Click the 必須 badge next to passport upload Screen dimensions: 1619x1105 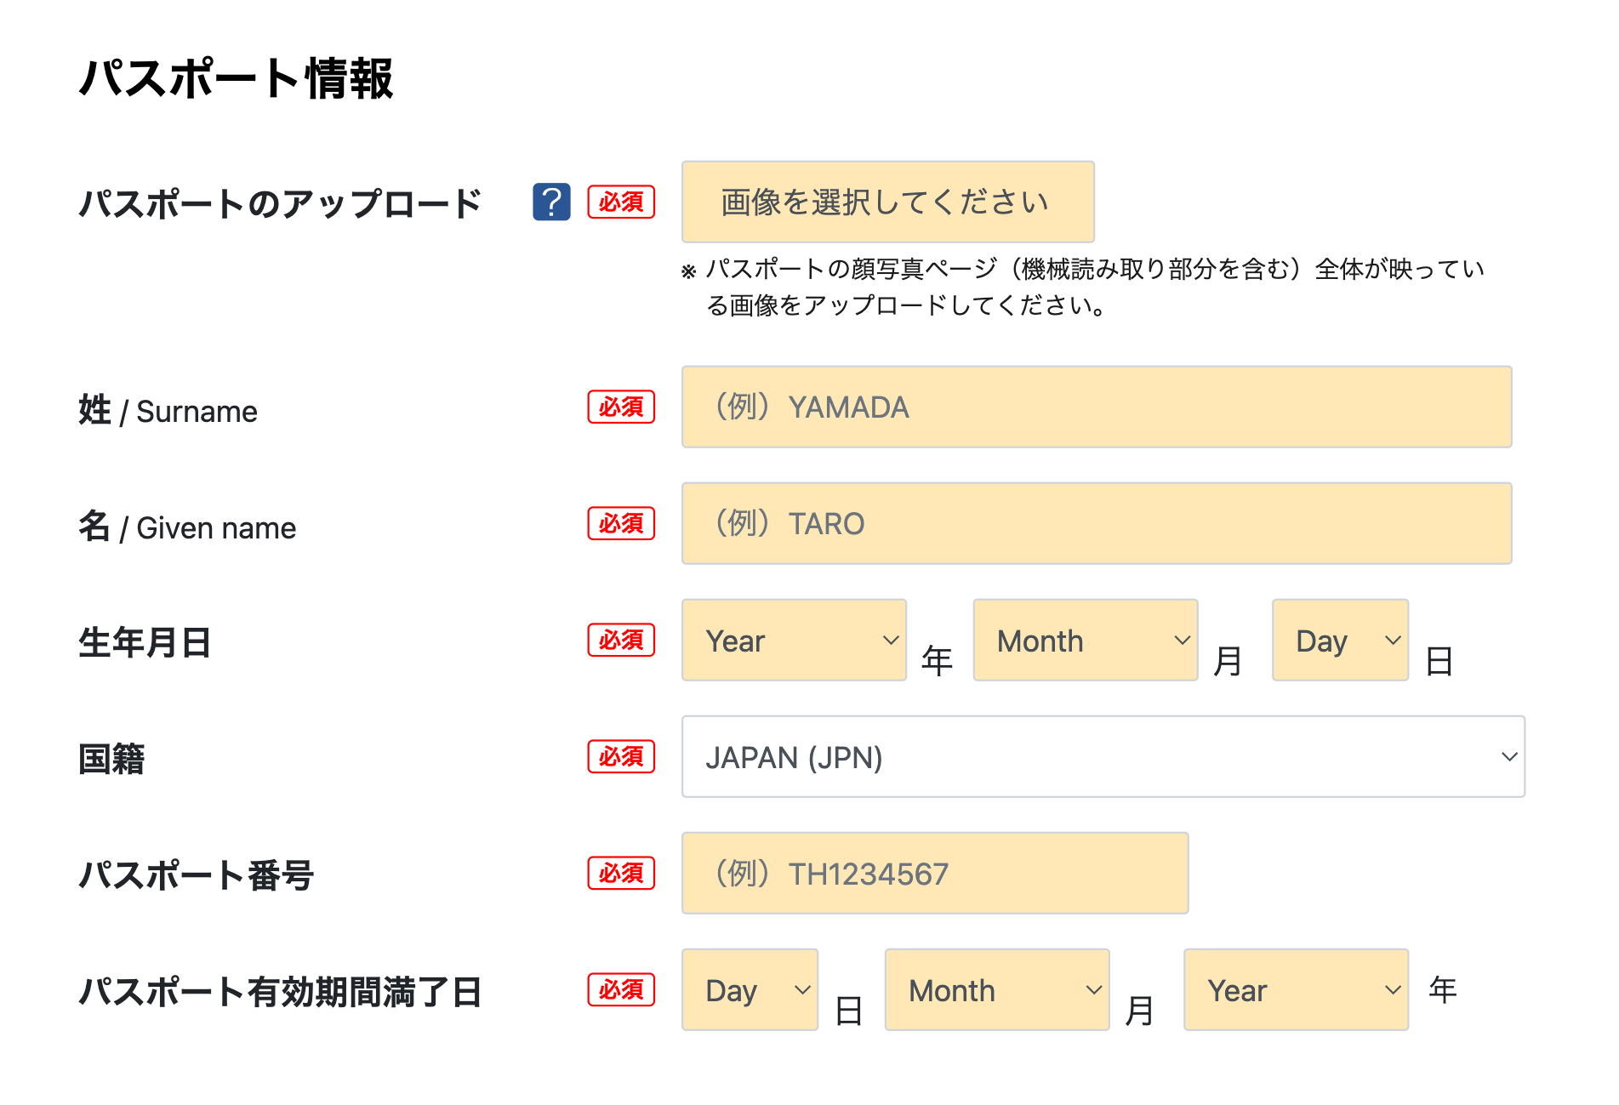click(621, 202)
